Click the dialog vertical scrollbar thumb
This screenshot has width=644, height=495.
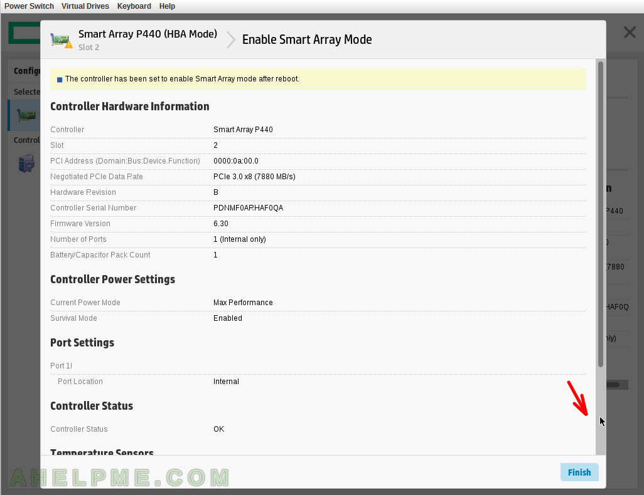pyautogui.click(x=601, y=214)
